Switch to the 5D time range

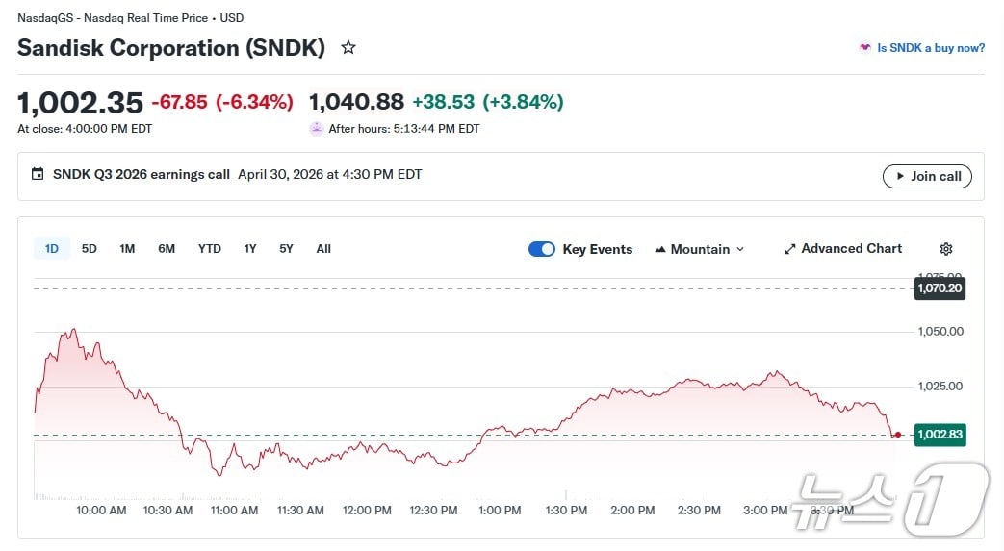[x=90, y=249]
